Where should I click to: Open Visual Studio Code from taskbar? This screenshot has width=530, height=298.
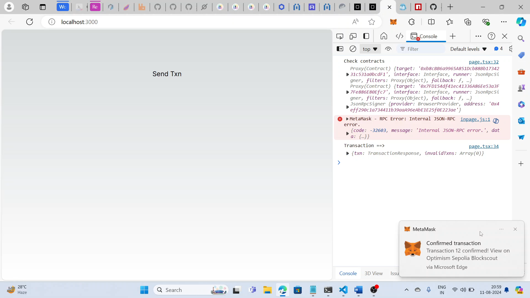tap(343, 290)
